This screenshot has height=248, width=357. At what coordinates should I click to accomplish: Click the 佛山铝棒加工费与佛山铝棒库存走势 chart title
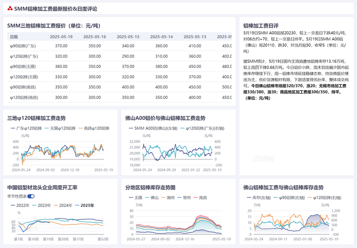(x=283, y=187)
